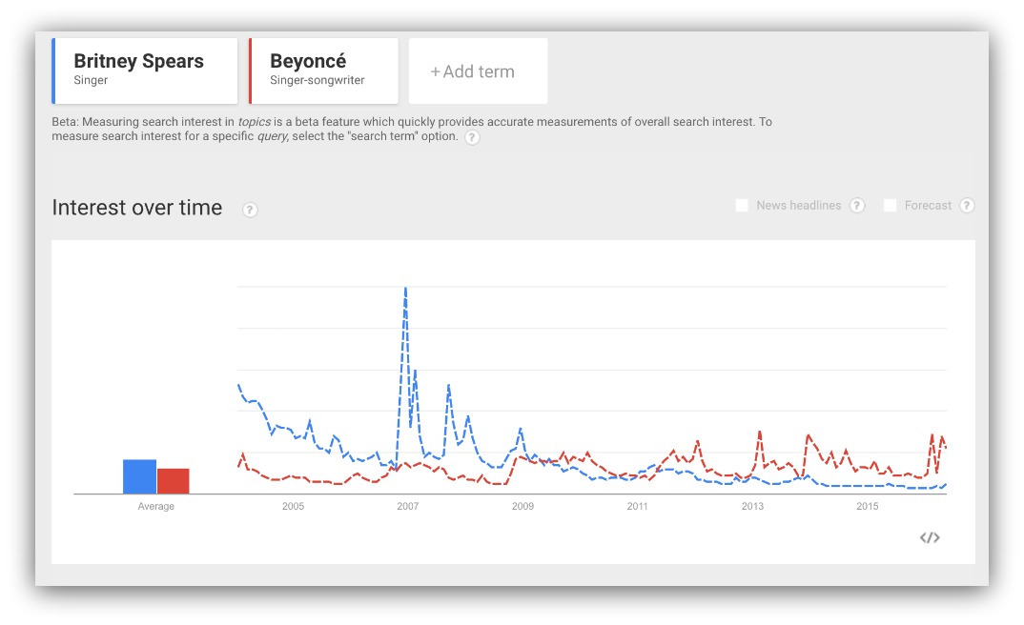This screenshot has width=1024, height=625.
Task: Enable the Forecast checkbox
Action: point(891,206)
